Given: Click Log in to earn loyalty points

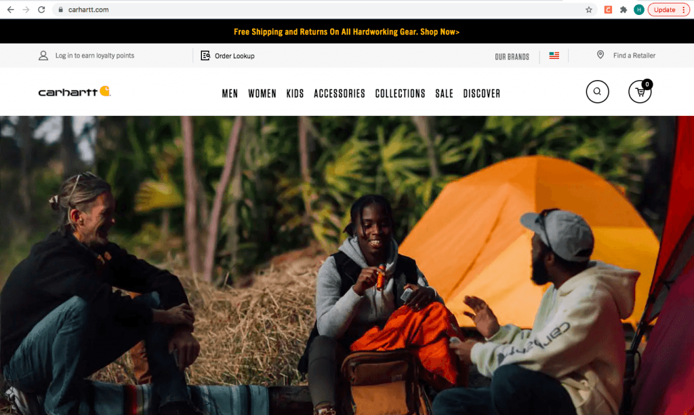Looking at the screenshot, I should click(x=95, y=56).
